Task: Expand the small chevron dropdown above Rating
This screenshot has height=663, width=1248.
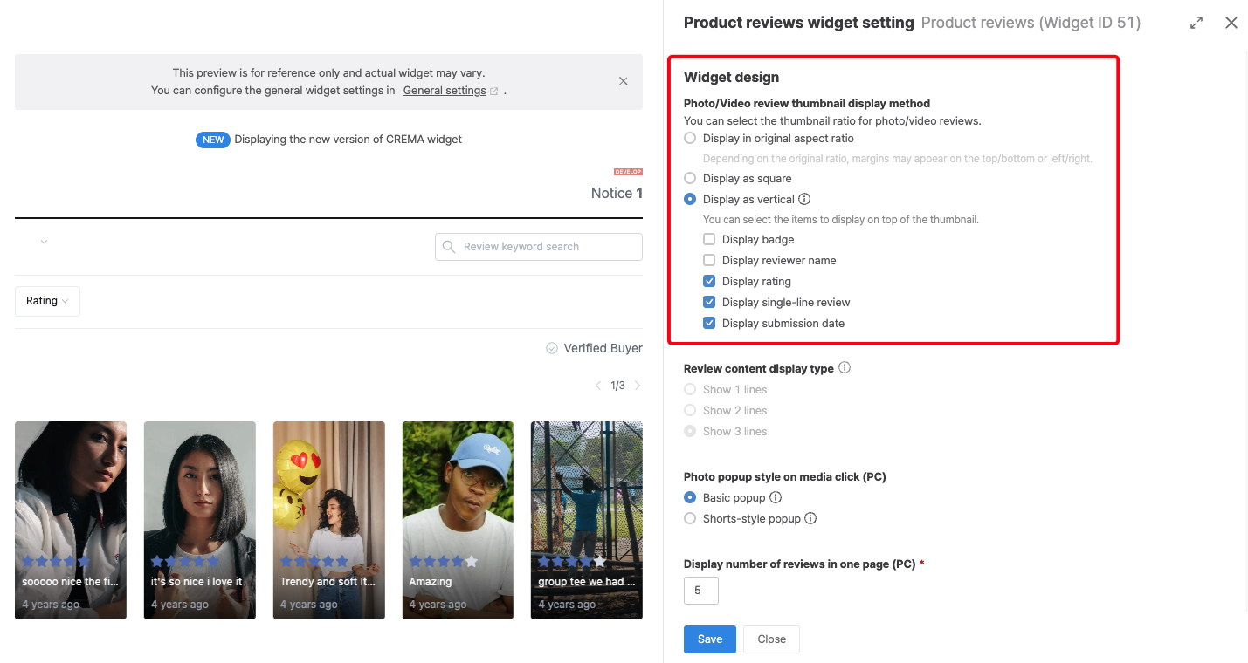Action: point(44,242)
